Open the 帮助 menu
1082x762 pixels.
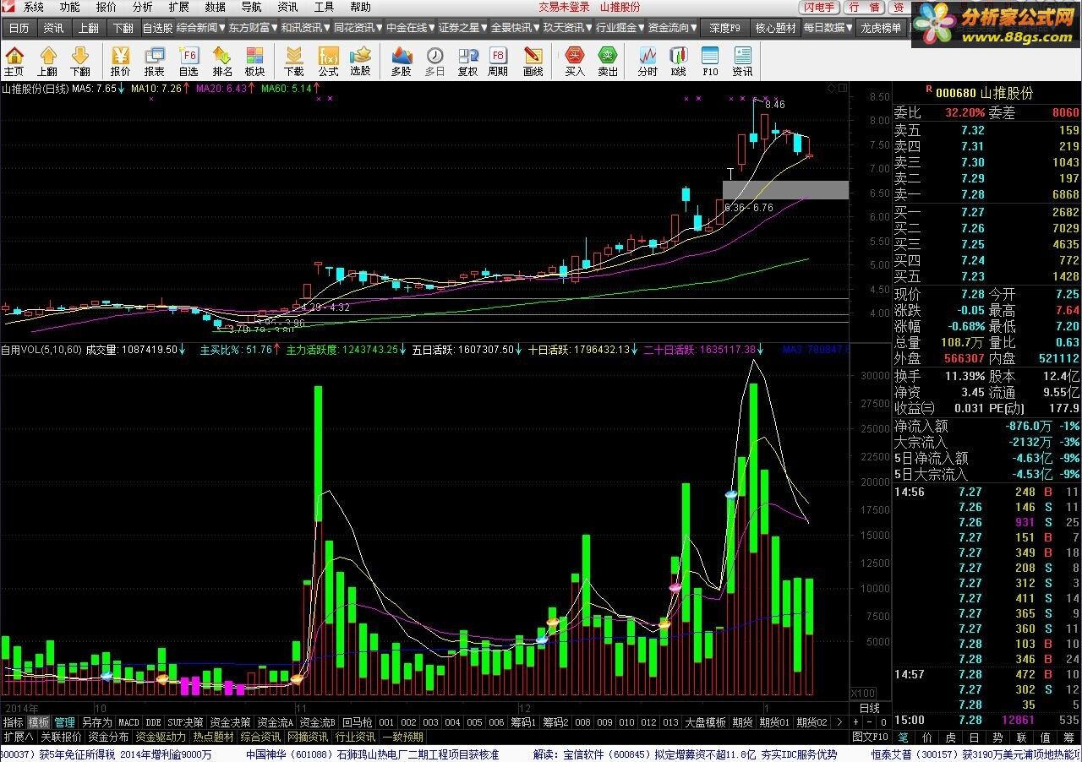point(361,7)
